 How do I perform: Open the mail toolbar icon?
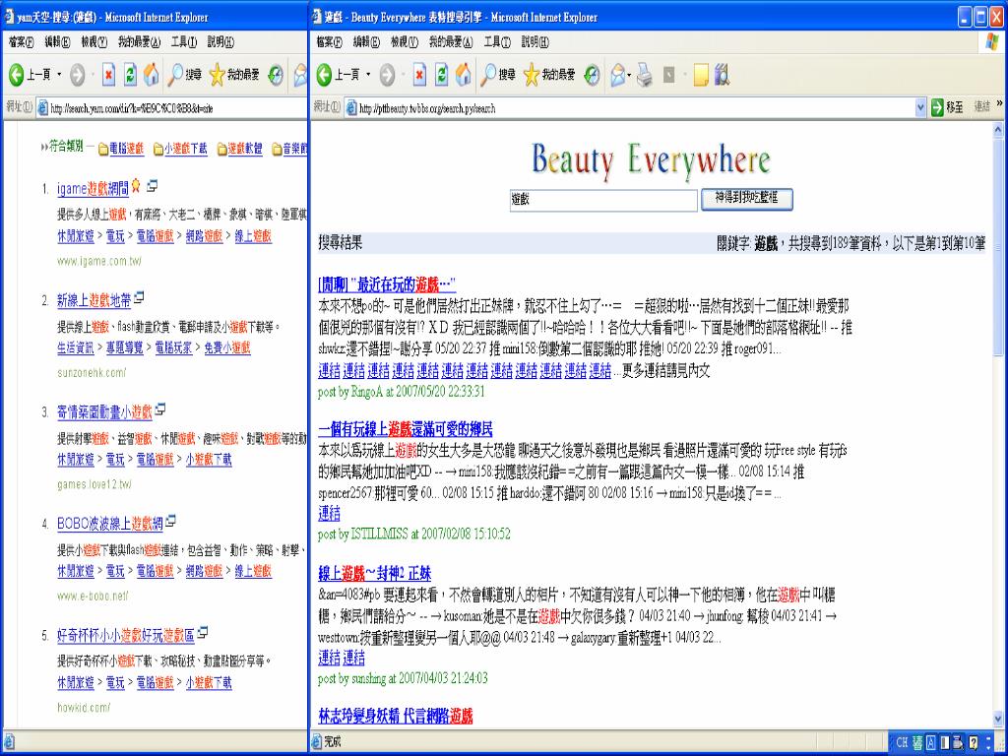(617, 76)
